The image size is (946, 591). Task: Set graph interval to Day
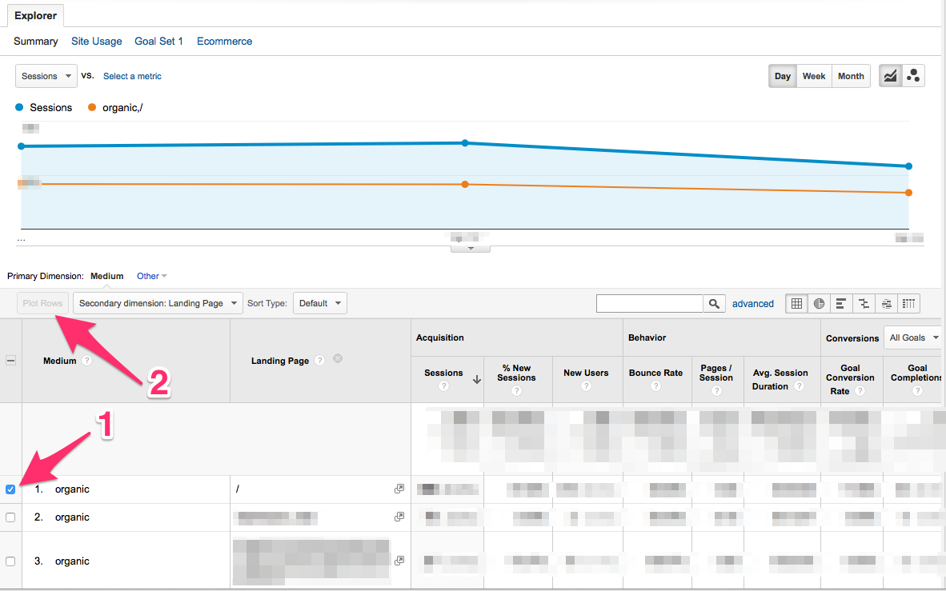(x=783, y=76)
